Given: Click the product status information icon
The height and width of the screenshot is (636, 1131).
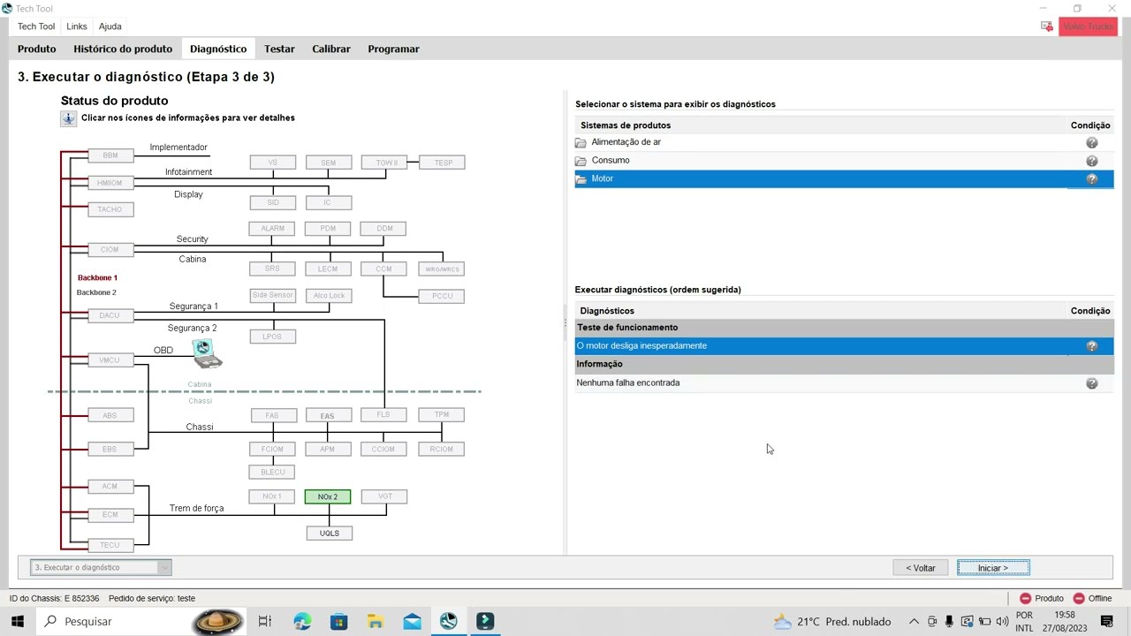Looking at the screenshot, I should 68,118.
